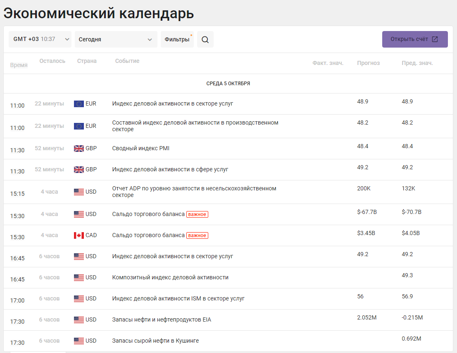457x353 pixels.
Task: Click the 17:00 time cell
Action: (17, 300)
